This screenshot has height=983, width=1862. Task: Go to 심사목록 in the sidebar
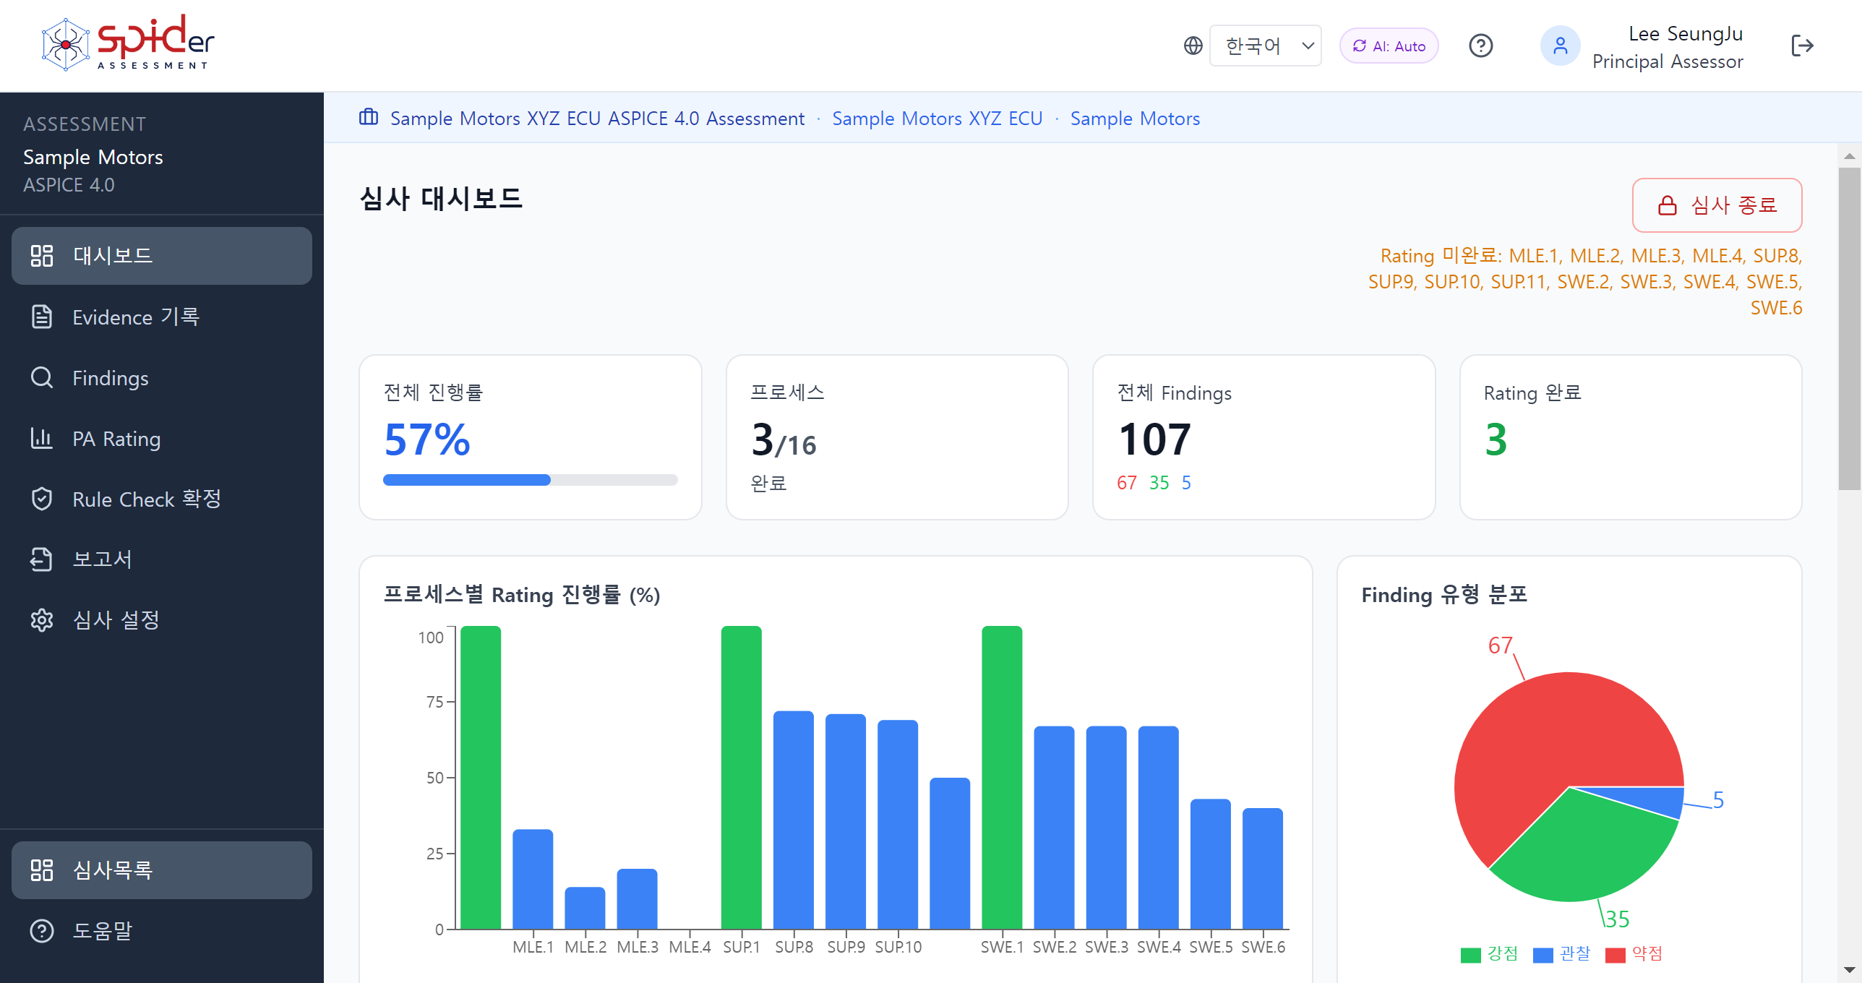click(x=162, y=870)
